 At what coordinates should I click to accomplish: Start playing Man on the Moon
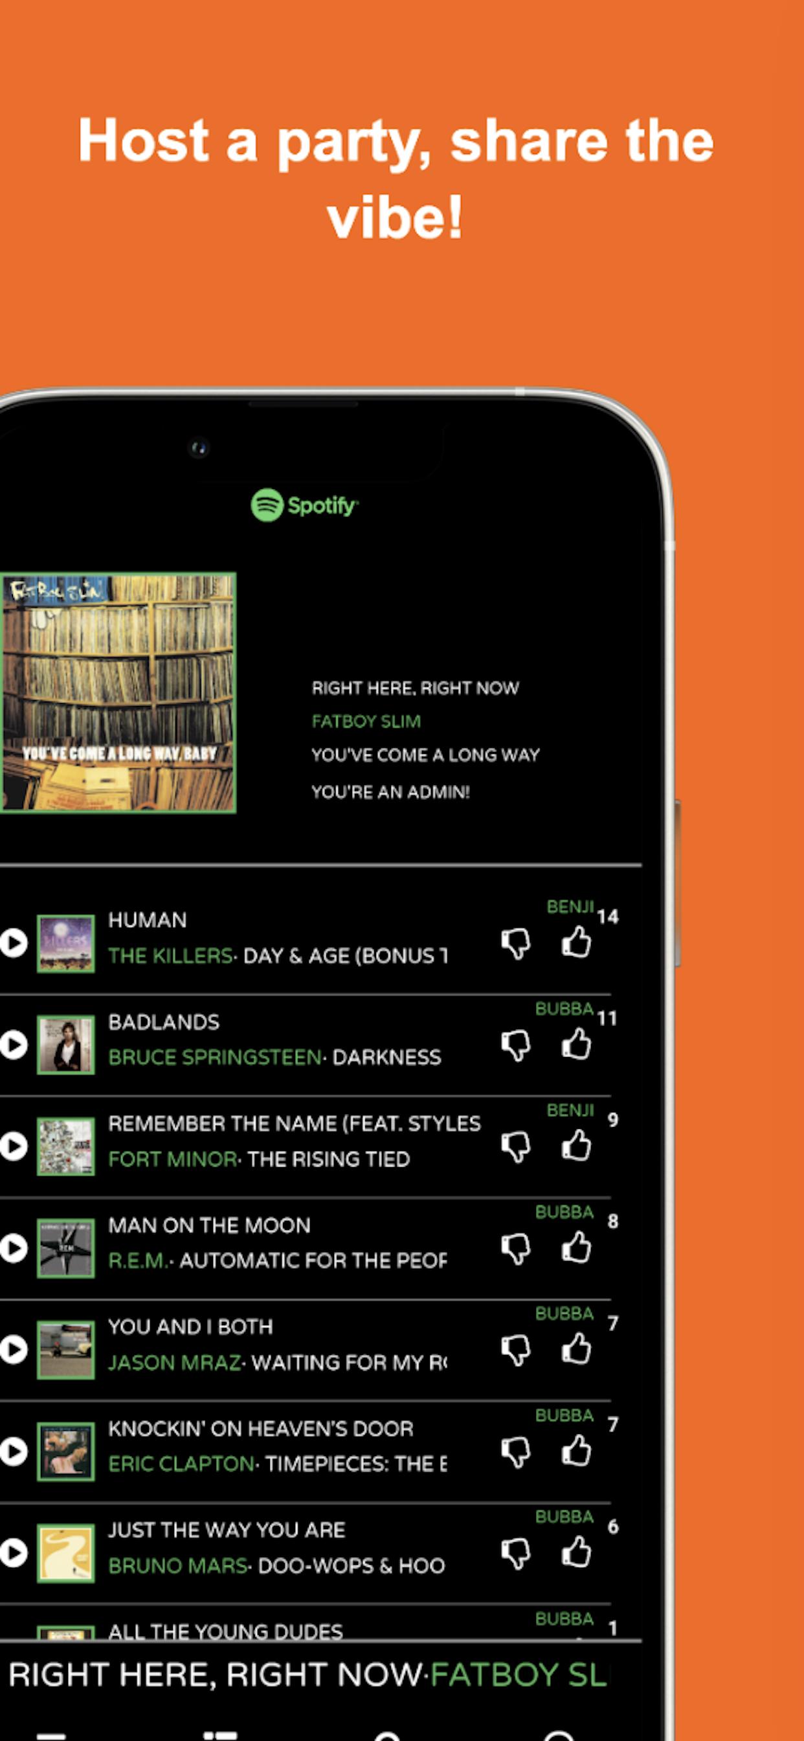[x=13, y=1248]
